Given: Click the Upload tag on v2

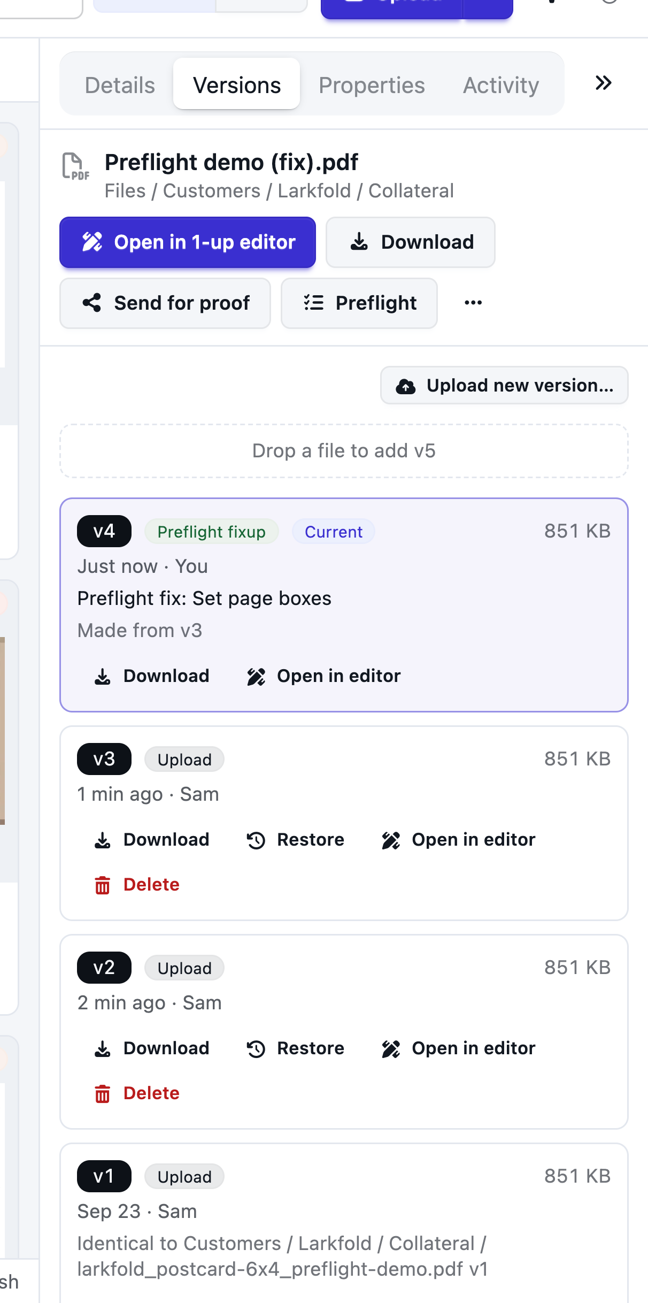Looking at the screenshot, I should click(184, 968).
